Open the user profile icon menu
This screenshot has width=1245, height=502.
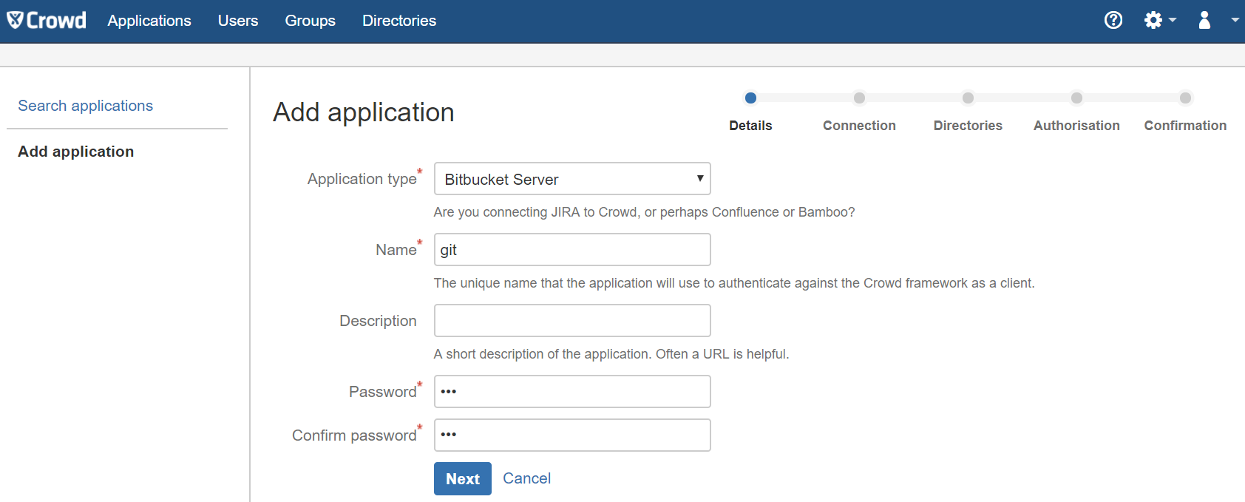click(x=1204, y=21)
